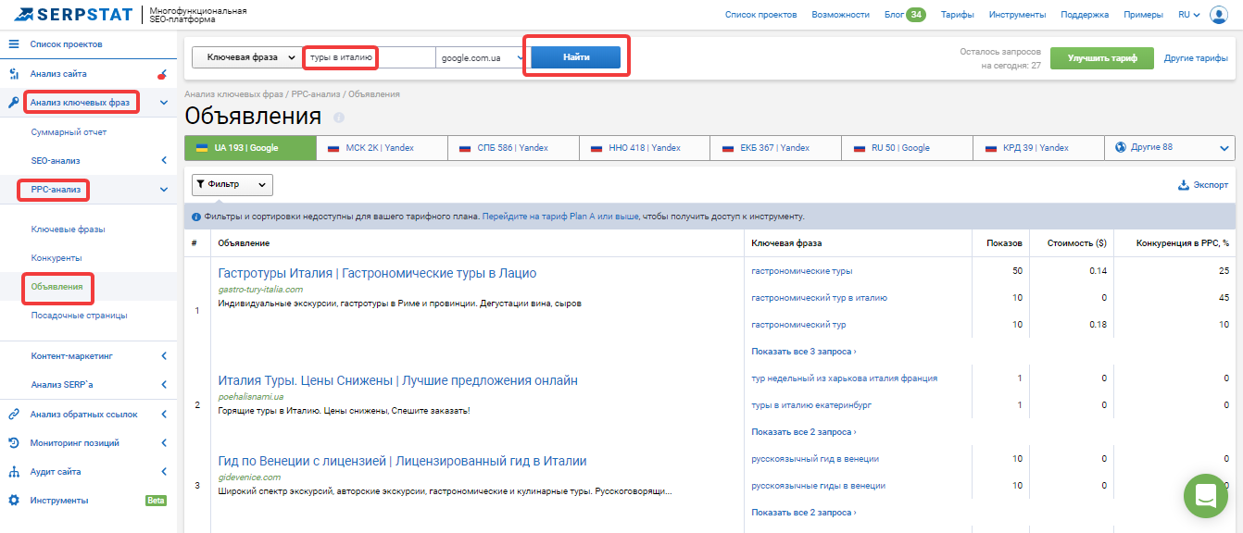Expand the Другие 88 databases dropdown
Screen dimensions: 1243x533
tap(1224, 148)
